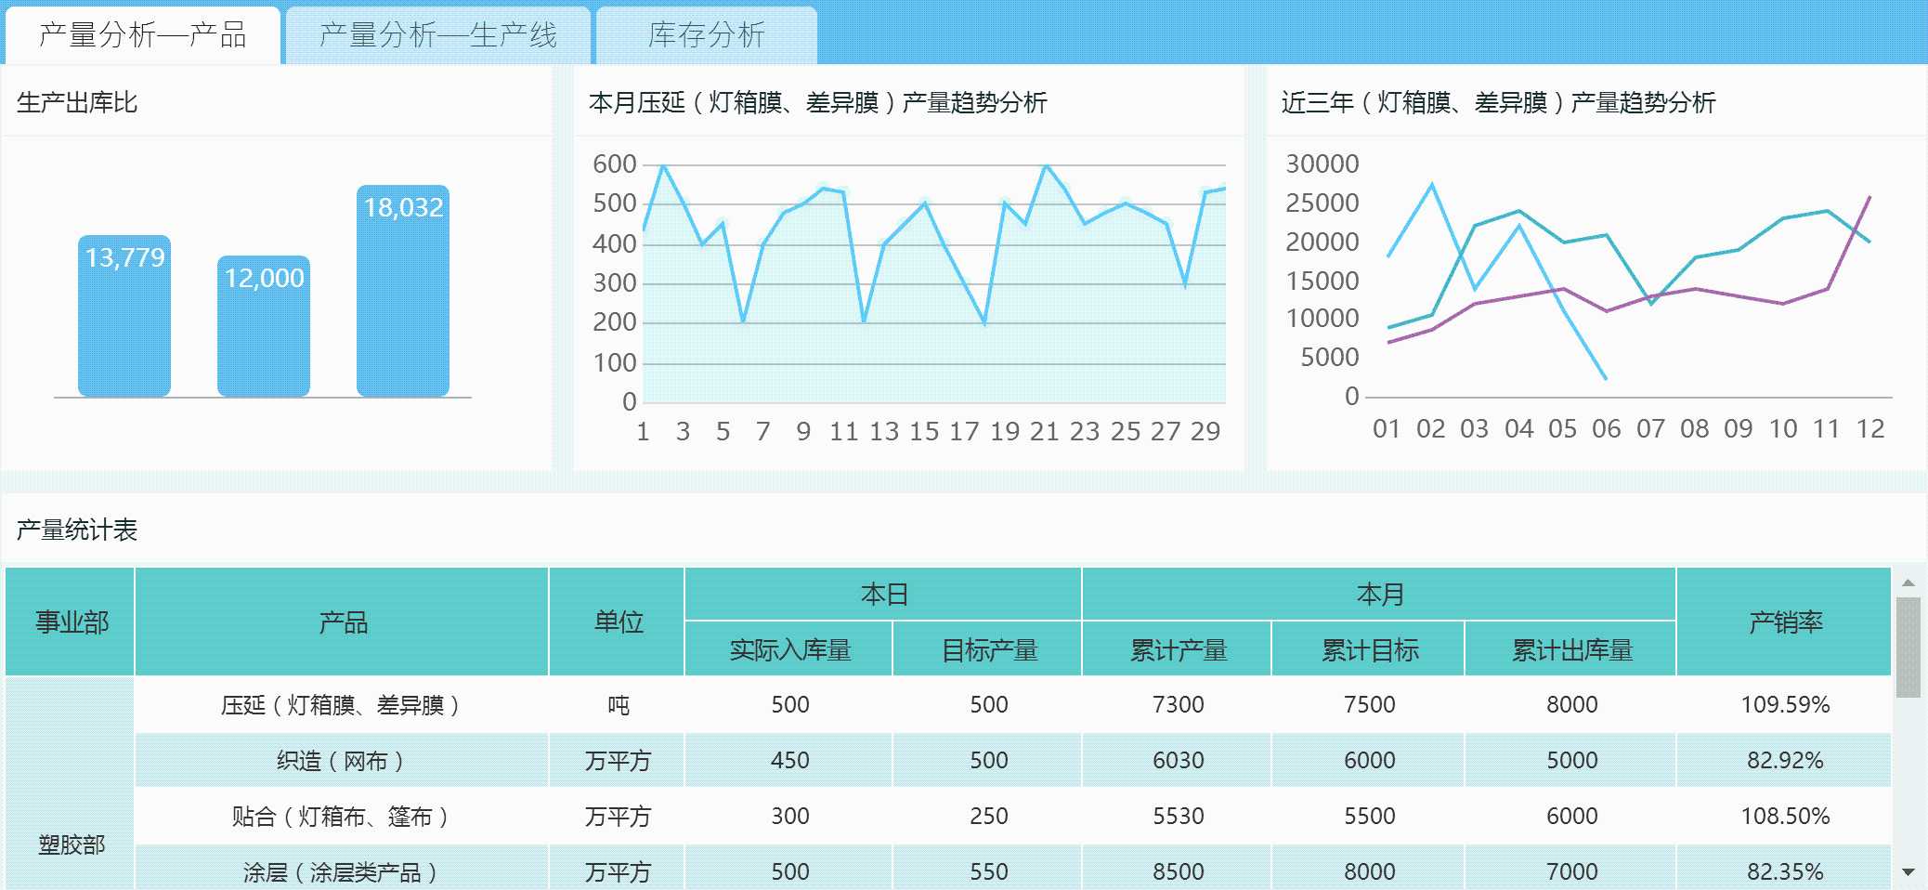1928x890 pixels.
Task: Click the 6030 累计产量 cell
Action: tap(1178, 760)
